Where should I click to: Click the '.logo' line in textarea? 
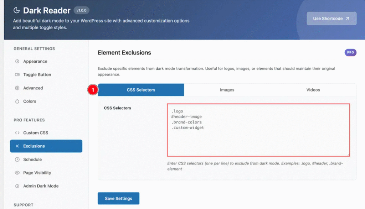[177, 111]
